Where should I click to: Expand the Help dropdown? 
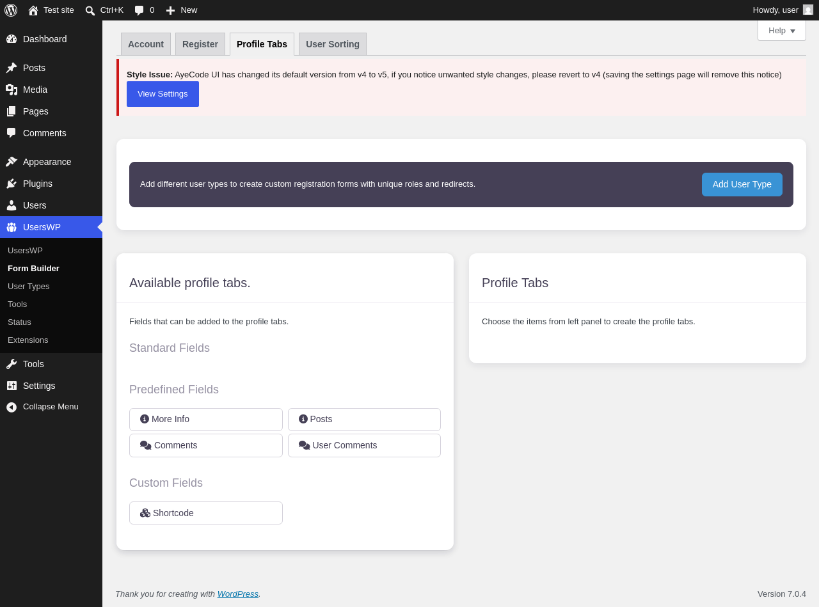point(782,30)
